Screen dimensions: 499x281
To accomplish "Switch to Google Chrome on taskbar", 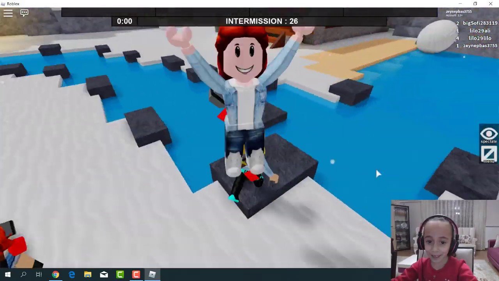I will click(55, 275).
